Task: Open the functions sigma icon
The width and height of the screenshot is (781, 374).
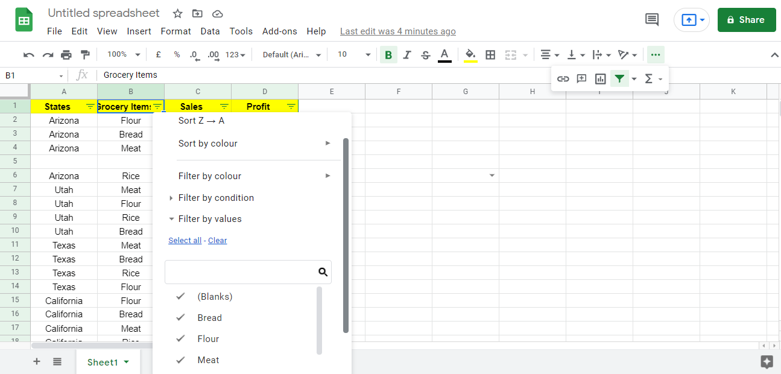Action: (x=649, y=78)
